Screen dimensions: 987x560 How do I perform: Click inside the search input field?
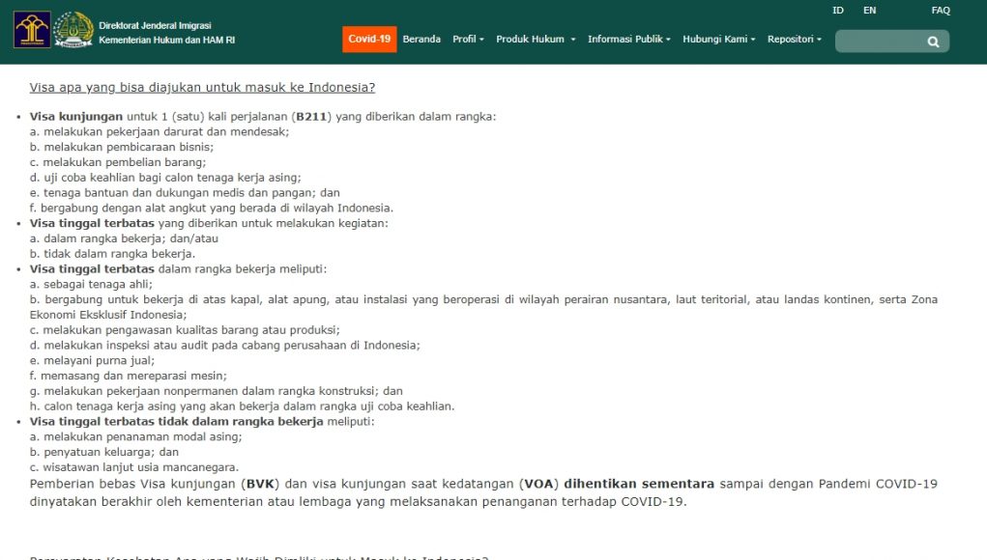[878, 42]
